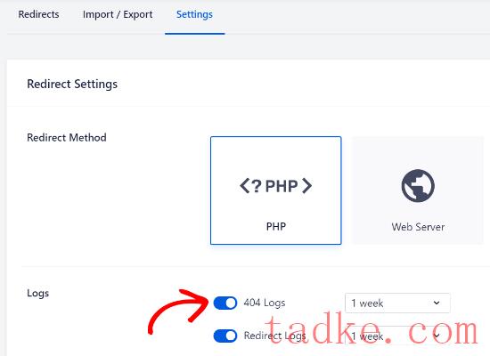Screen dimensions: 490x356
Task: Open the Import / Export tab
Action: click(x=118, y=14)
